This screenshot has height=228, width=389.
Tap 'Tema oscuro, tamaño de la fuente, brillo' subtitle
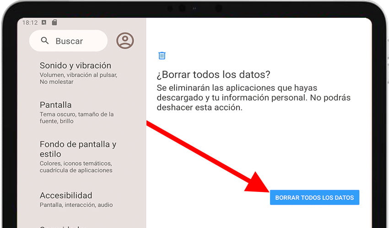[77, 118]
